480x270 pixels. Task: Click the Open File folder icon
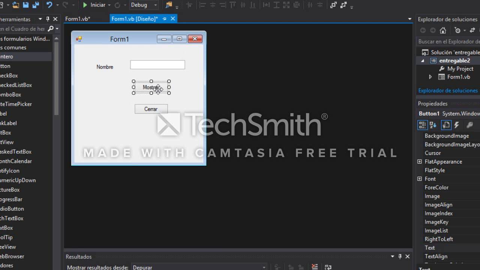tap(15, 5)
